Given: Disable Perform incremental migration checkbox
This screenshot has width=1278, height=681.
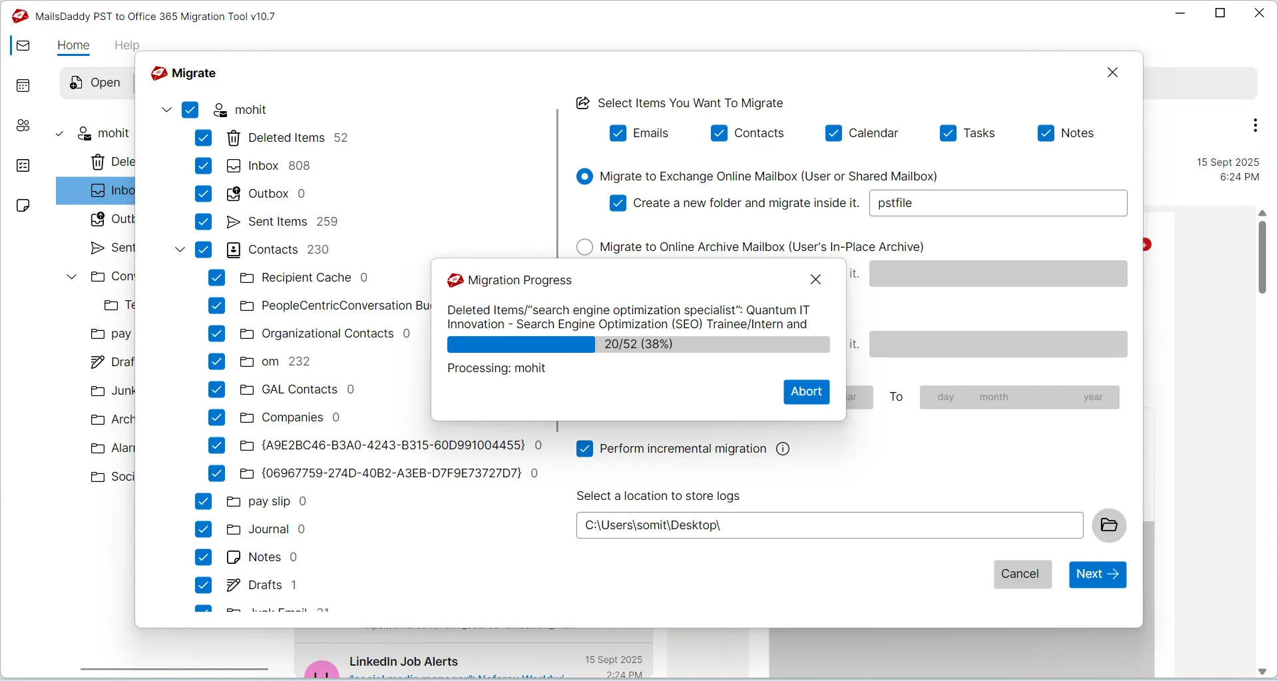Looking at the screenshot, I should pos(584,449).
